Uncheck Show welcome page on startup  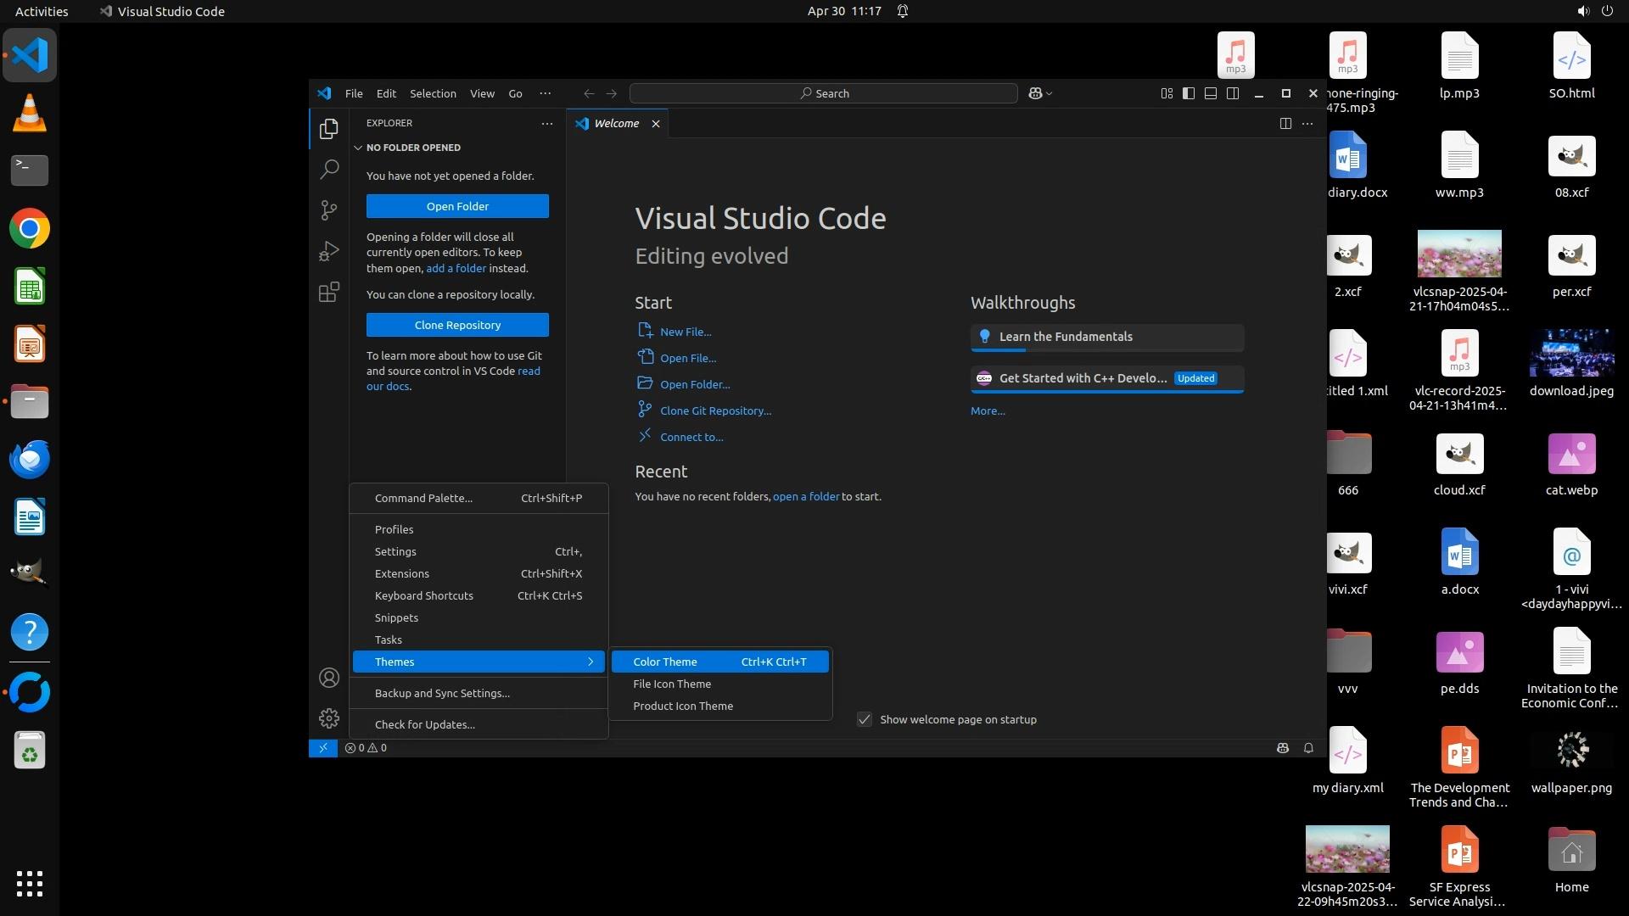[x=865, y=719]
